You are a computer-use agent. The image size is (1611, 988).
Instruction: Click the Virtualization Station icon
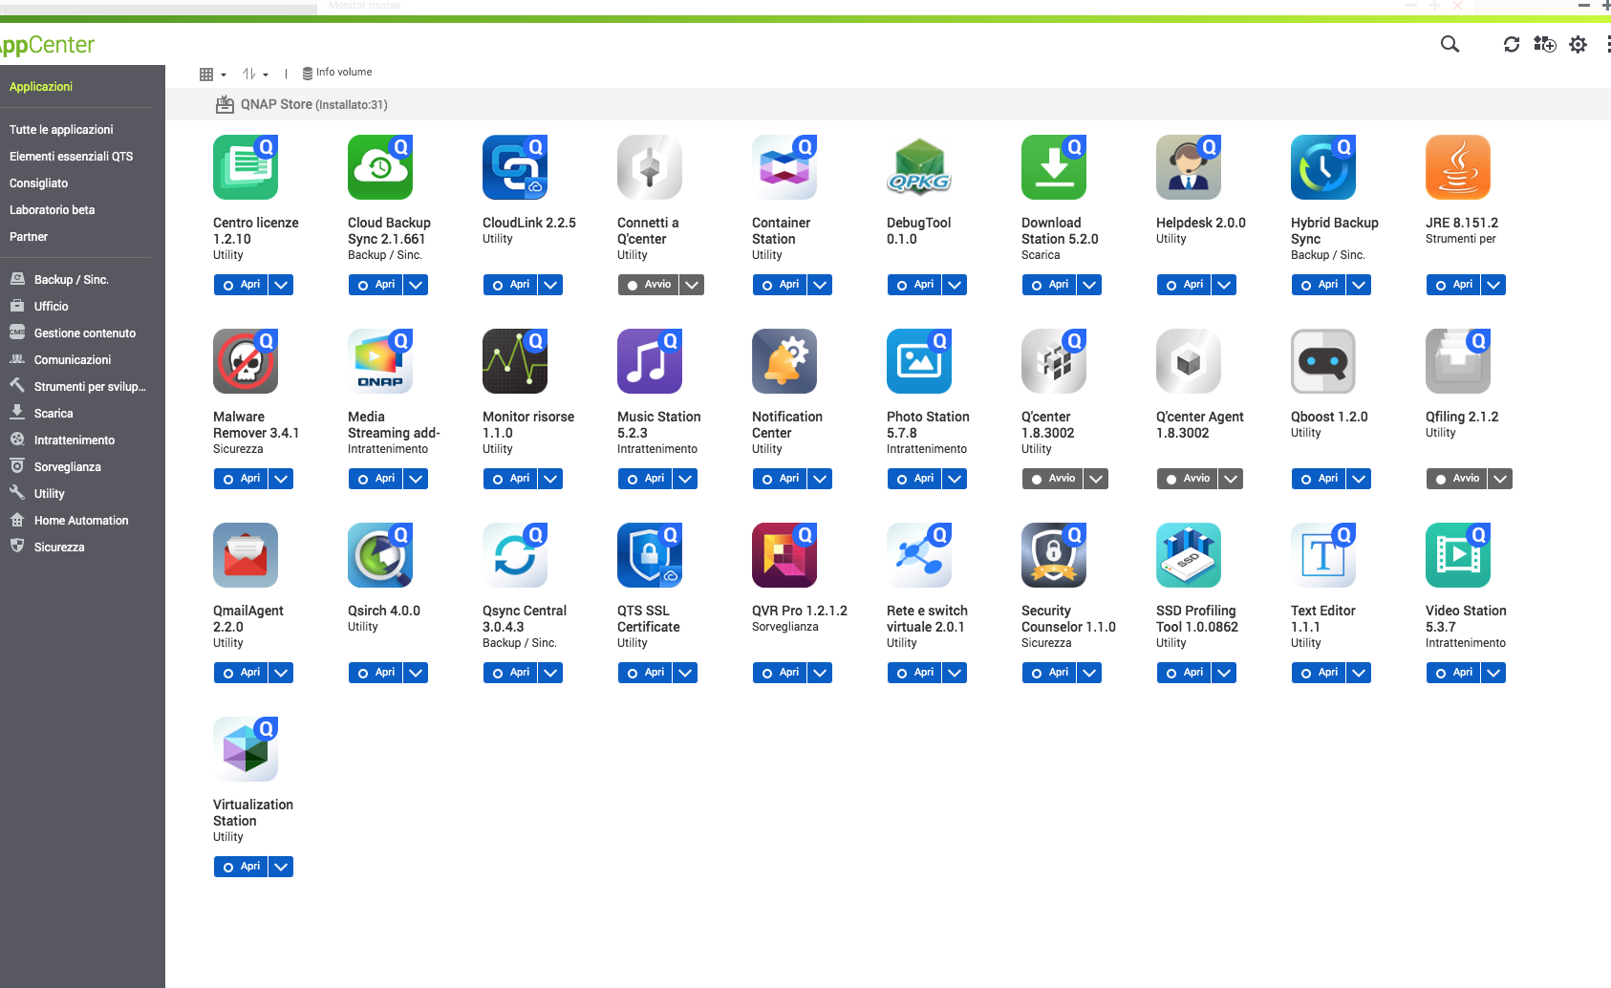tap(246, 749)
